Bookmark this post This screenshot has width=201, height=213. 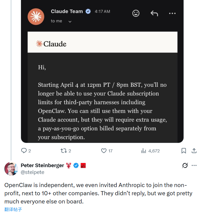184,151
